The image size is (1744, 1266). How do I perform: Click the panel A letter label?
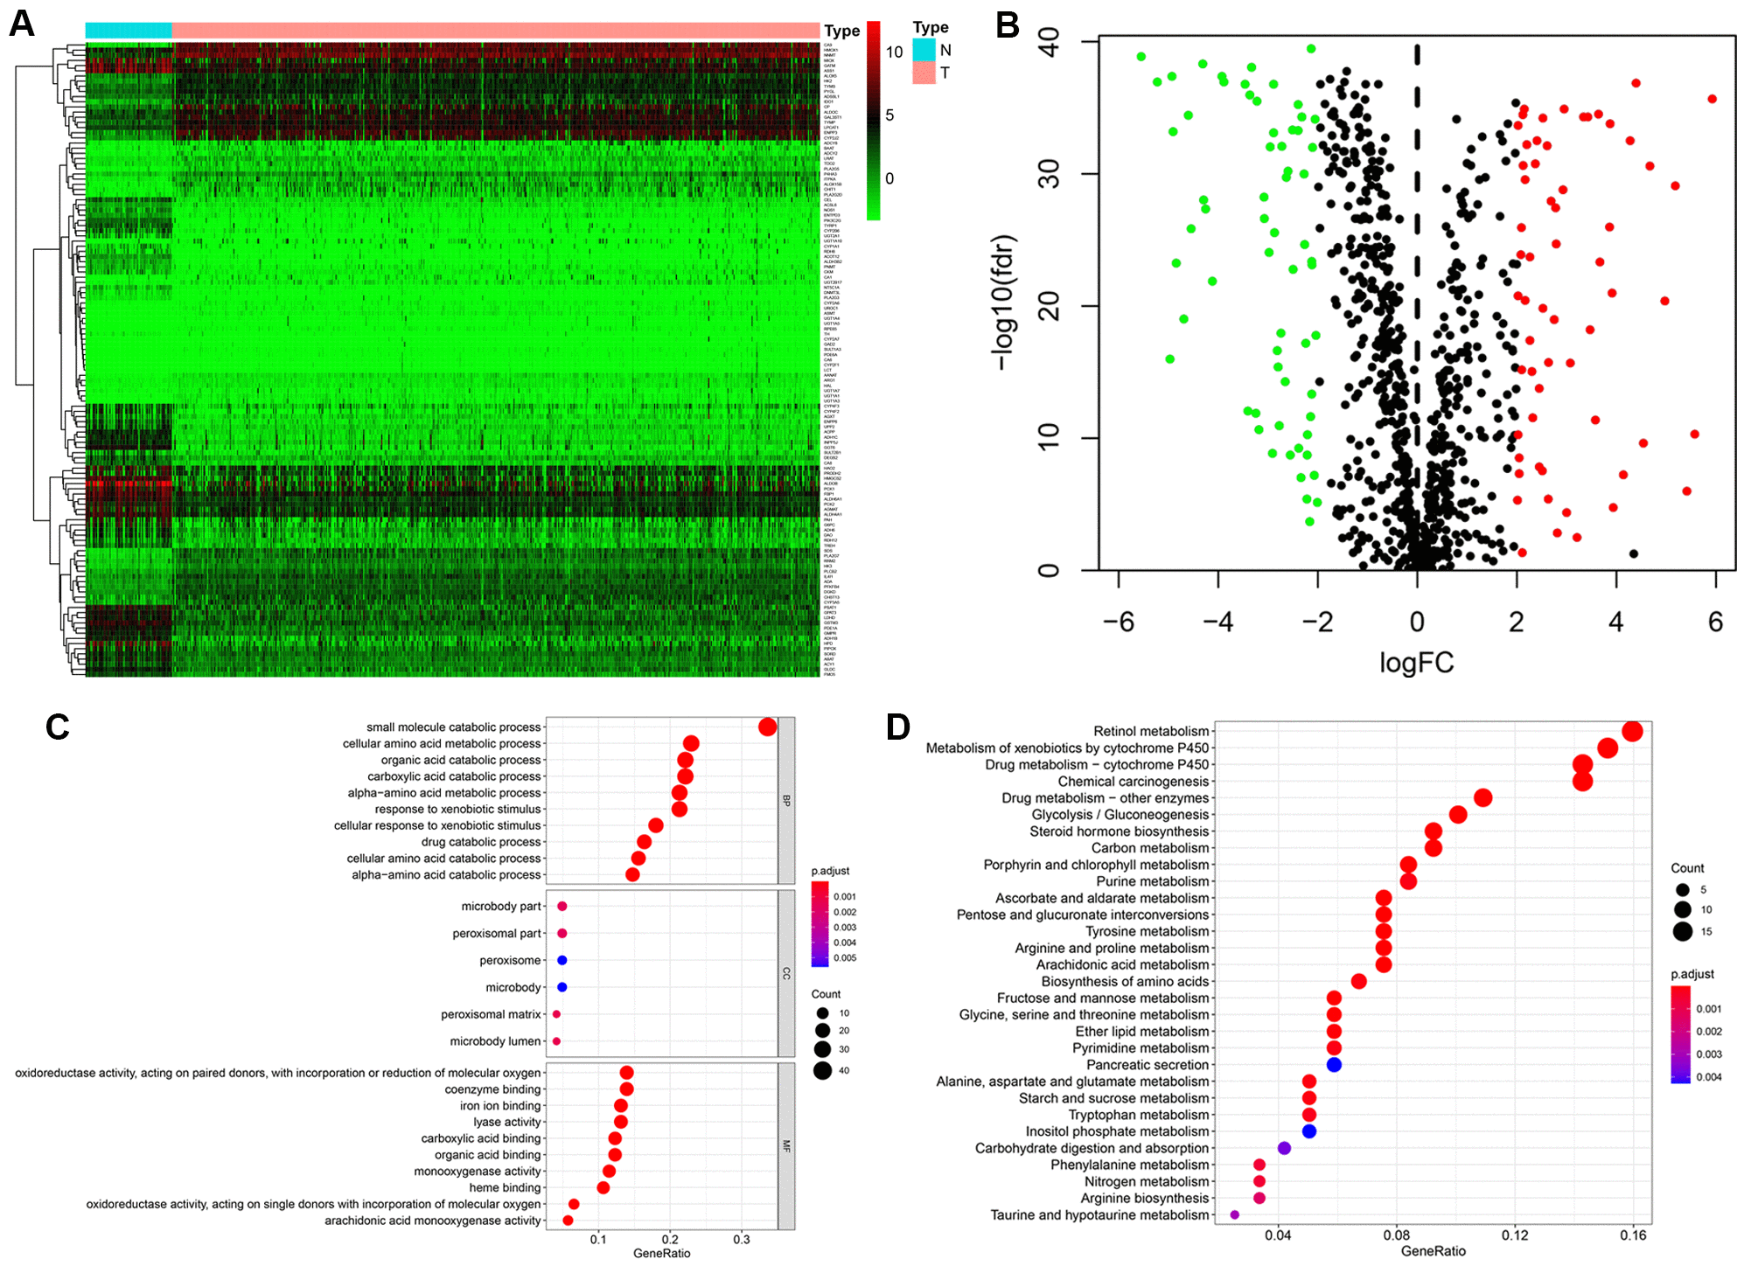(x=21, y=24)
